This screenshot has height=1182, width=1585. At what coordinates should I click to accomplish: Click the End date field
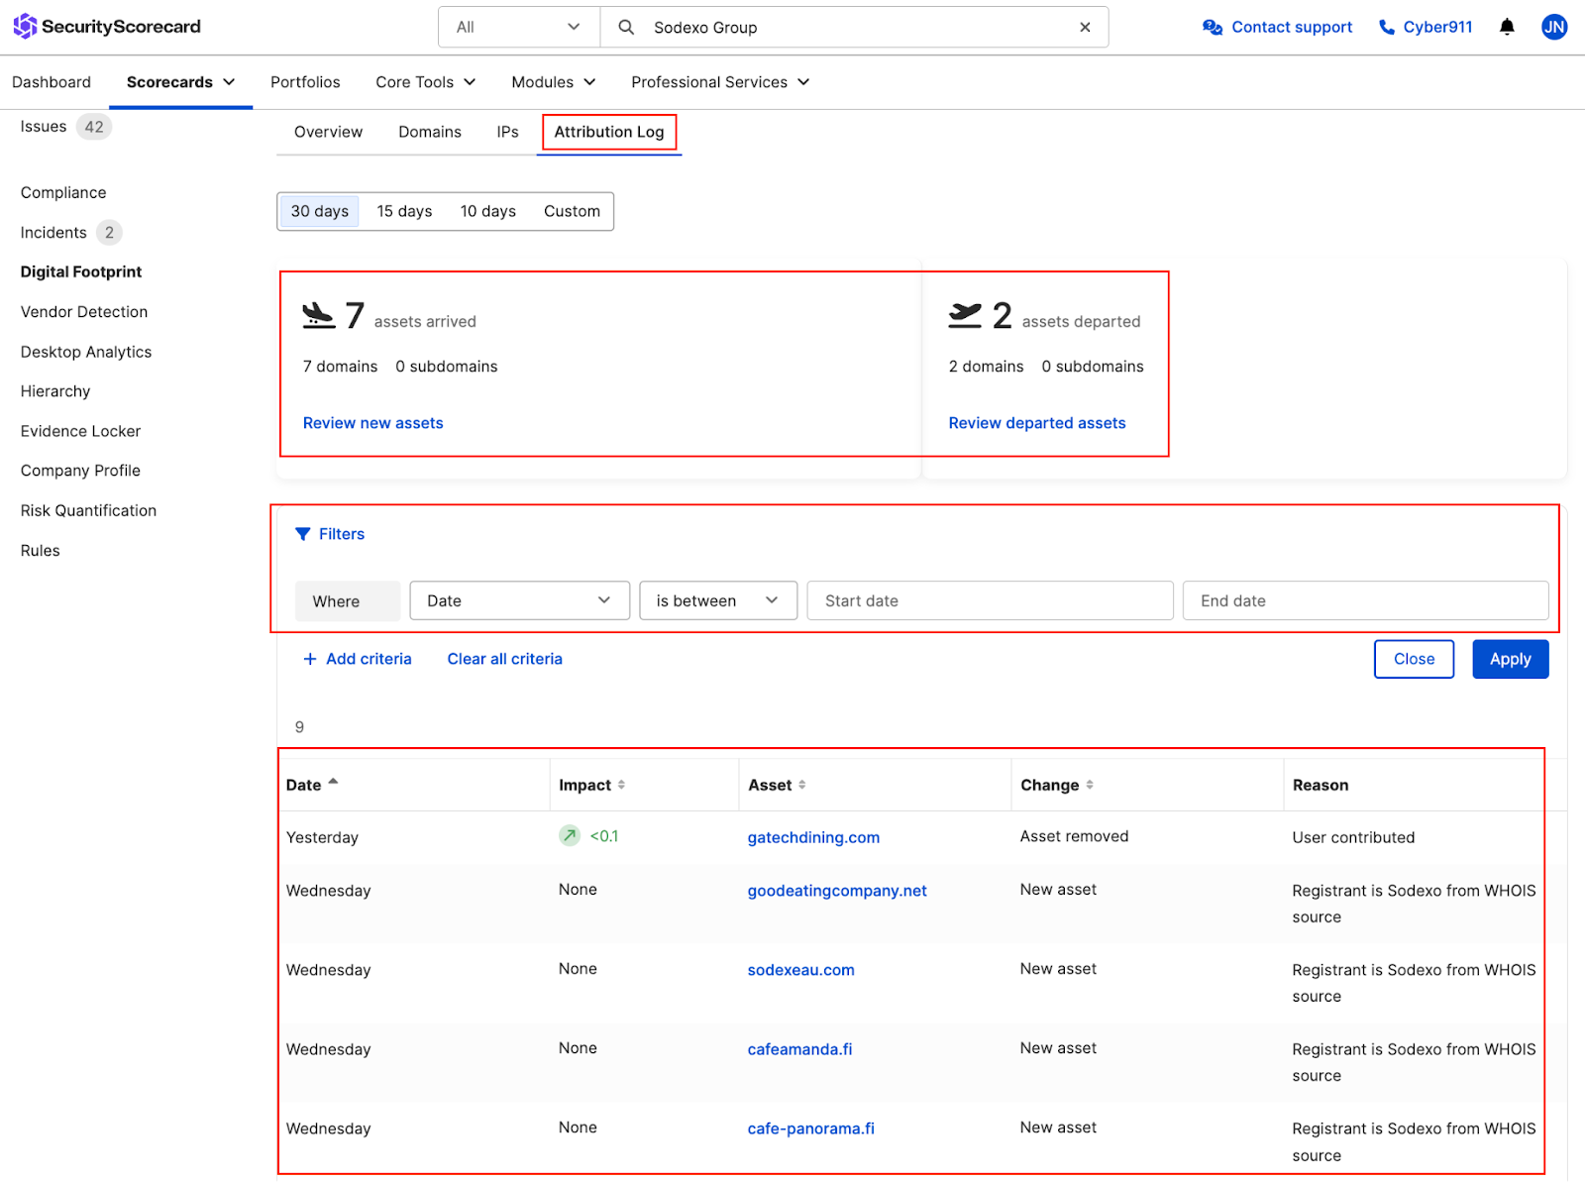(1366, 600)
